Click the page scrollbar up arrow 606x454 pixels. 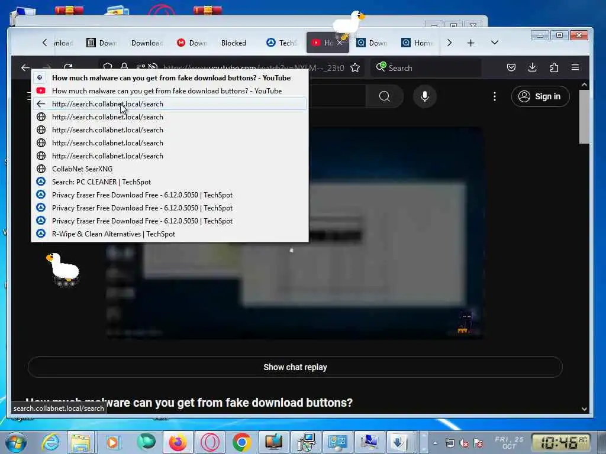coord(584,85)
